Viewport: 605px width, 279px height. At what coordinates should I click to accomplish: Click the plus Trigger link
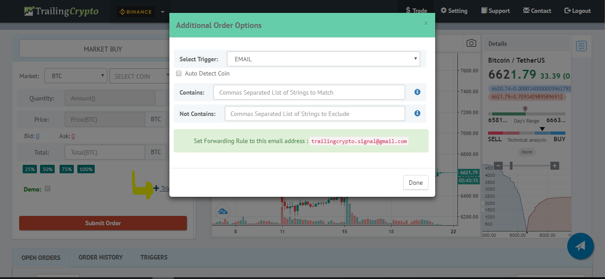[x=161, y=188]
